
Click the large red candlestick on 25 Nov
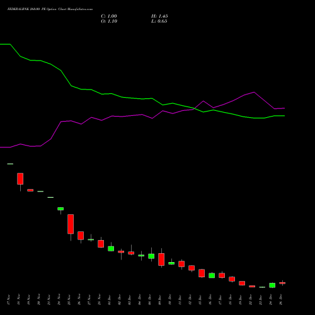tap(71, 224)
